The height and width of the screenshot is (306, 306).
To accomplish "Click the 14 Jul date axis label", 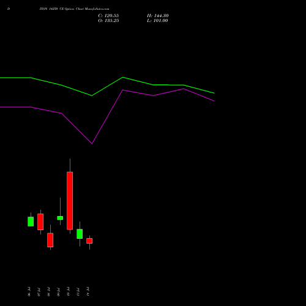I will (88, 292).
